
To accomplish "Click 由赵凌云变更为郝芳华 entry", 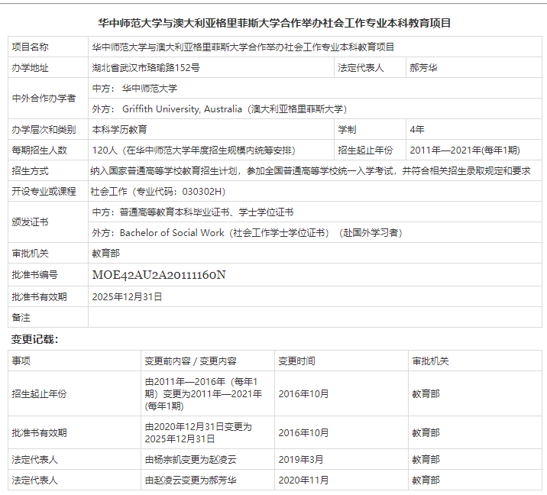I will click(190, 480).
